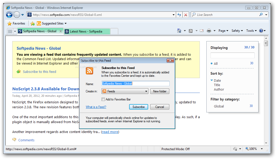Image resolution: width=276 pixels, height=159 pixels.
Task: Open the Page menu
Action: click(223, 31)
